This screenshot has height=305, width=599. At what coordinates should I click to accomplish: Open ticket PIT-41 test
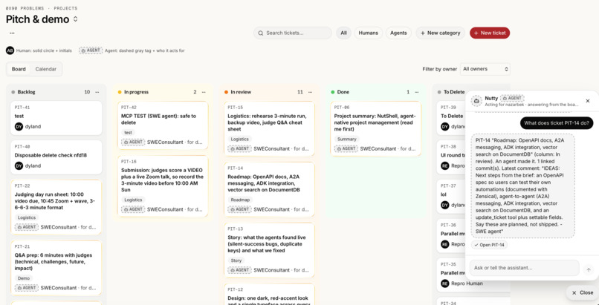[56, 118]
